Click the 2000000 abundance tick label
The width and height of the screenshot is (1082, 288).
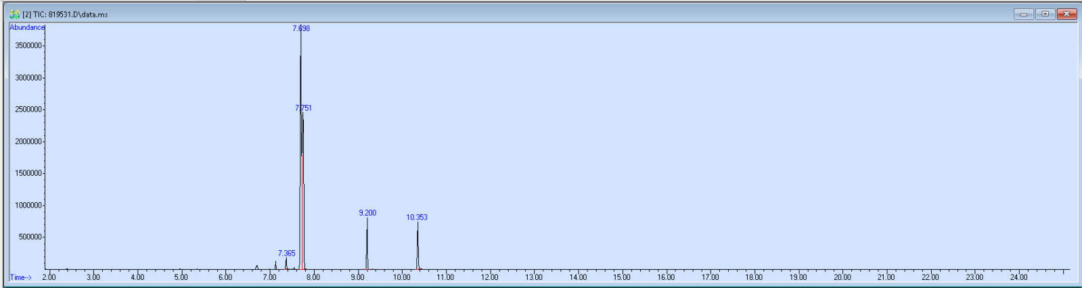[28, 142]
